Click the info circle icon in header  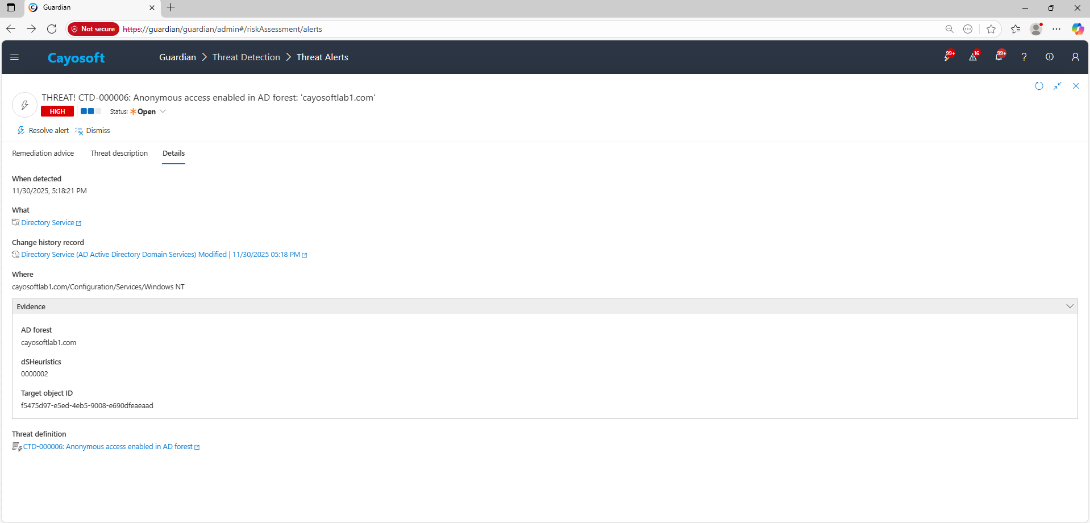1050,57
